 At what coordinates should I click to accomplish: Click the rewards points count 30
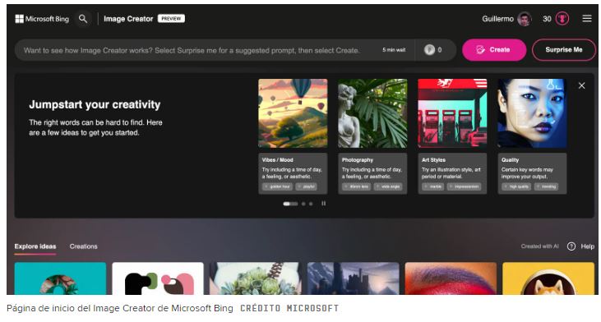tap(547, 19)
